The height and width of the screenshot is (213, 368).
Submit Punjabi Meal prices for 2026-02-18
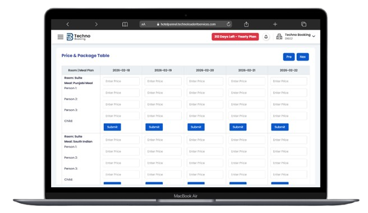(112, 127)
